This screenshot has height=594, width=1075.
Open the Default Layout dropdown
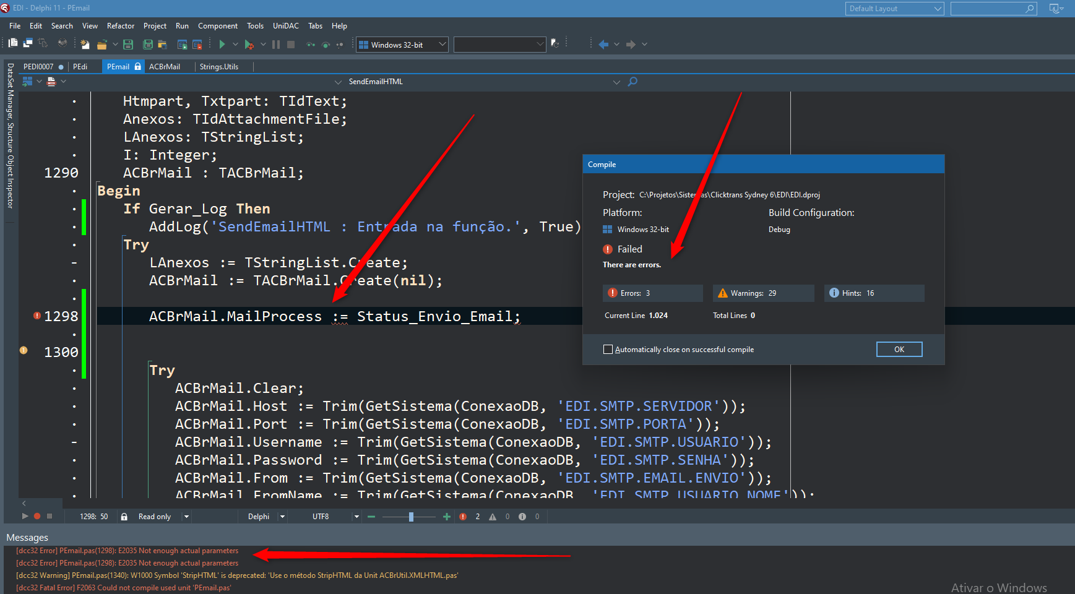click(894, 9)
